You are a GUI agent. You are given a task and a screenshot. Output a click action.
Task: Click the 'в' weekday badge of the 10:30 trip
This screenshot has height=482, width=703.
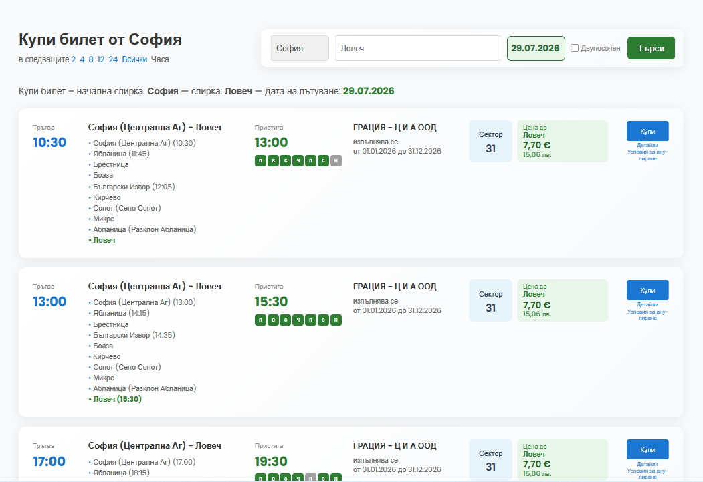tap(273, 161)
